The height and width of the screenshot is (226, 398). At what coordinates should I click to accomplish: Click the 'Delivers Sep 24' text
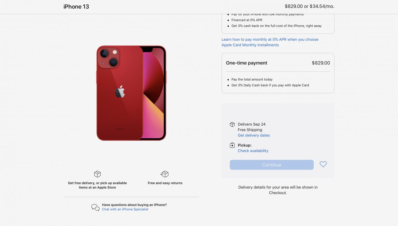251,124
